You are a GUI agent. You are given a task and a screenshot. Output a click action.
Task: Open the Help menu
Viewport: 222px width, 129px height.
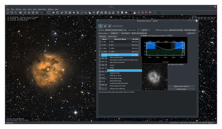[56, 9]
